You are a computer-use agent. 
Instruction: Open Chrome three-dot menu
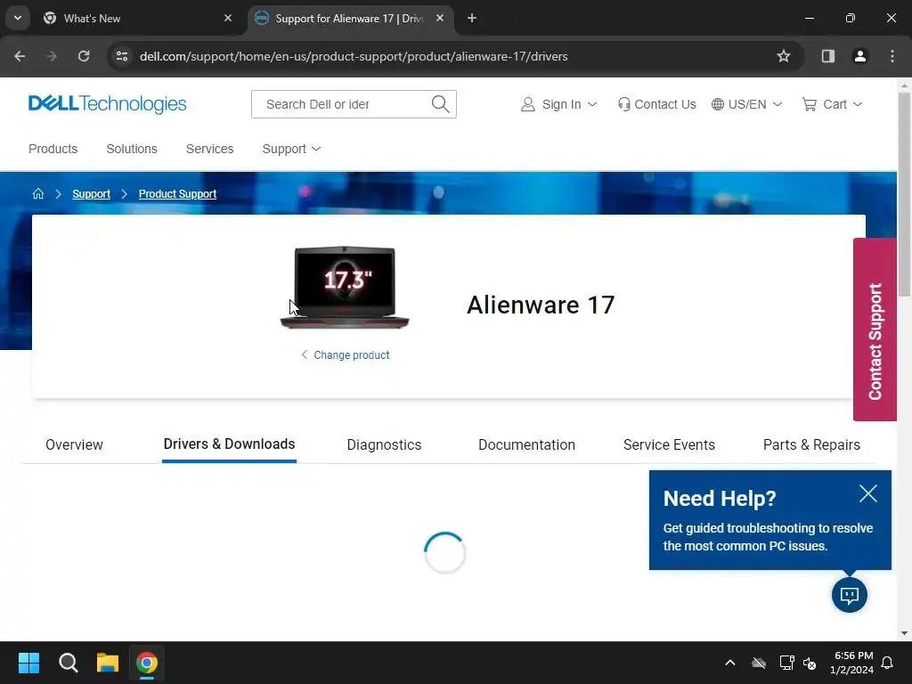click(x=892, y=56)
